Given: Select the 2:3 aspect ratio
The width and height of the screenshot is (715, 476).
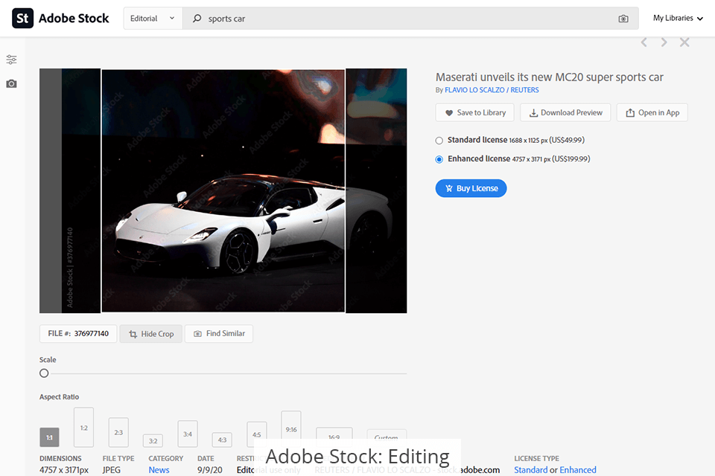Looking at the screenshot, I should tap(118, 432).
